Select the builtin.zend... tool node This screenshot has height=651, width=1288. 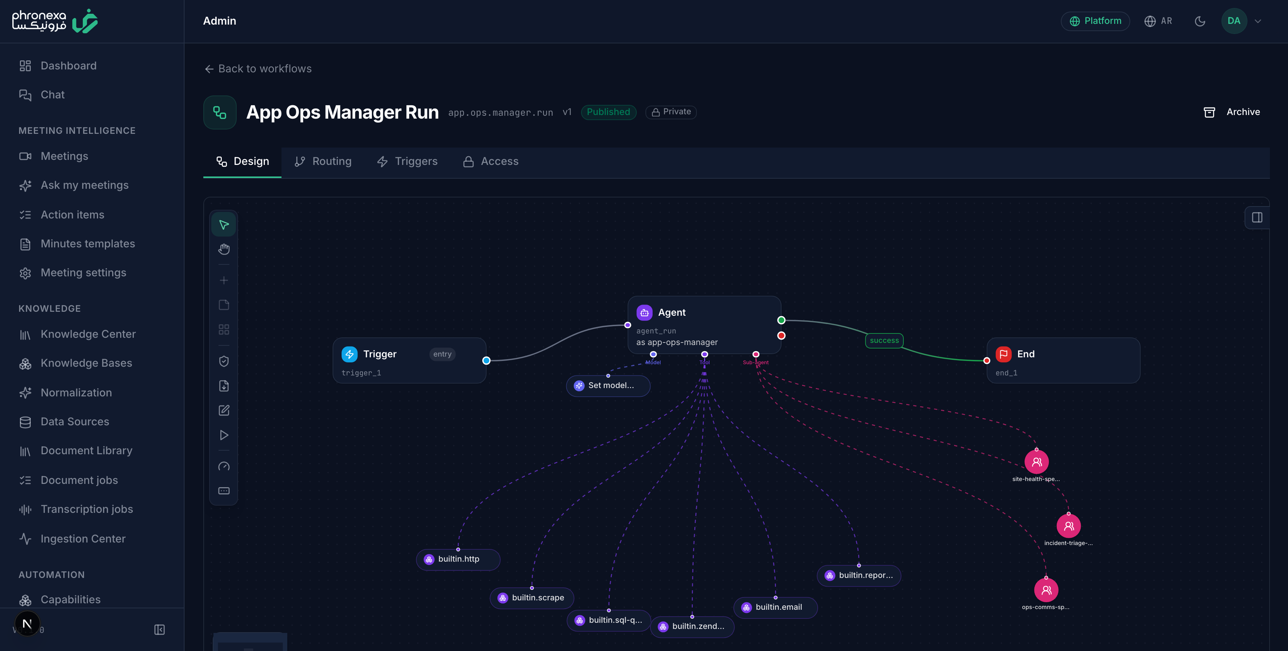click(x=692, y=626)
